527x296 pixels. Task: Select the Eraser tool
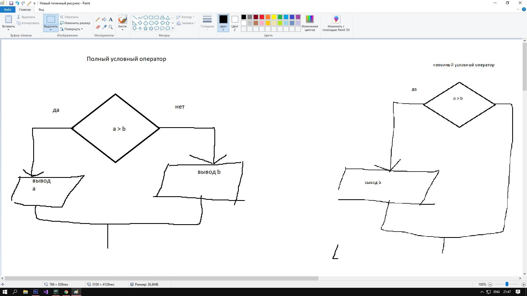(98, 27)
